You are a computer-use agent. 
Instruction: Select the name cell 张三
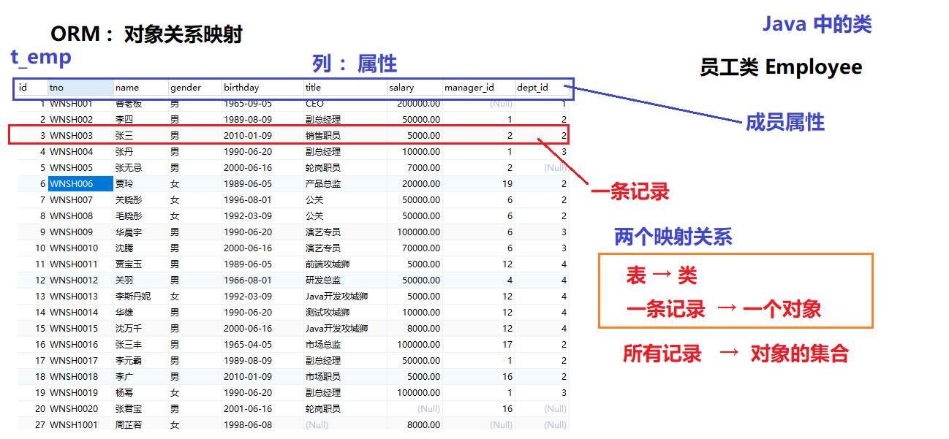click(x=140, y=135)
